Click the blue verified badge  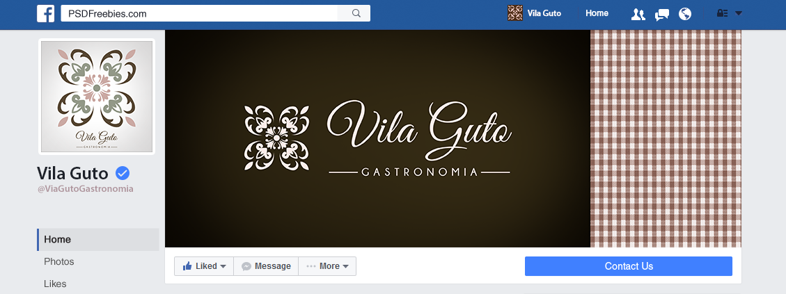coord(123,173)
